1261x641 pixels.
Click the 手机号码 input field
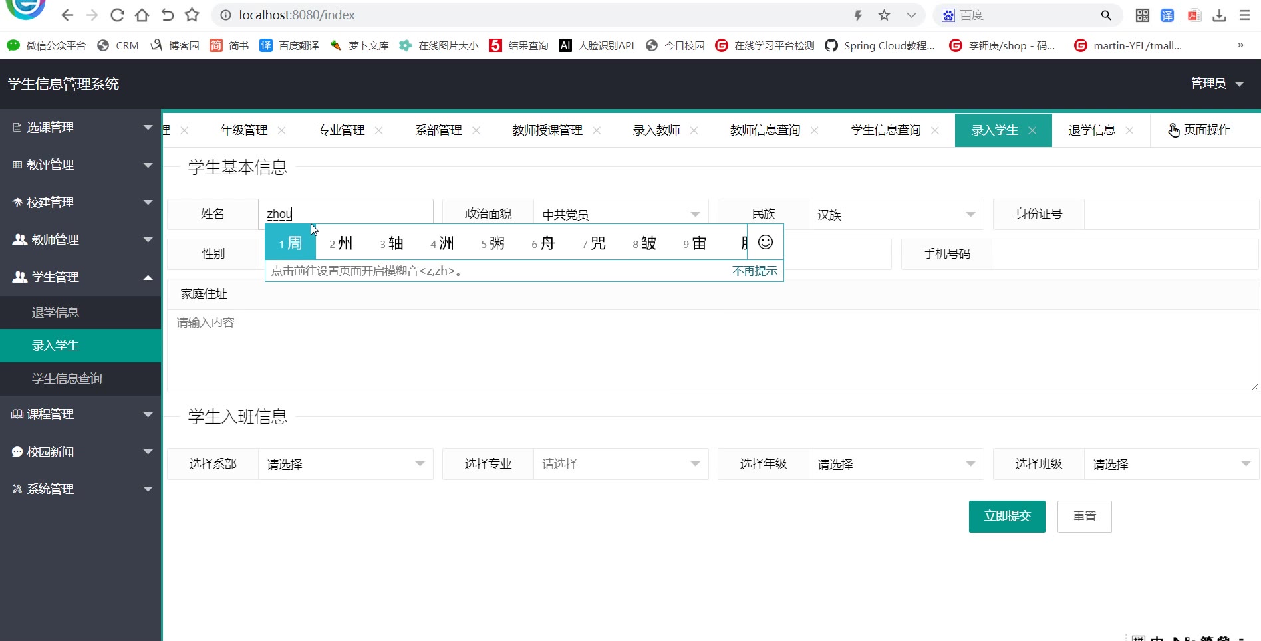[1125, 254]
